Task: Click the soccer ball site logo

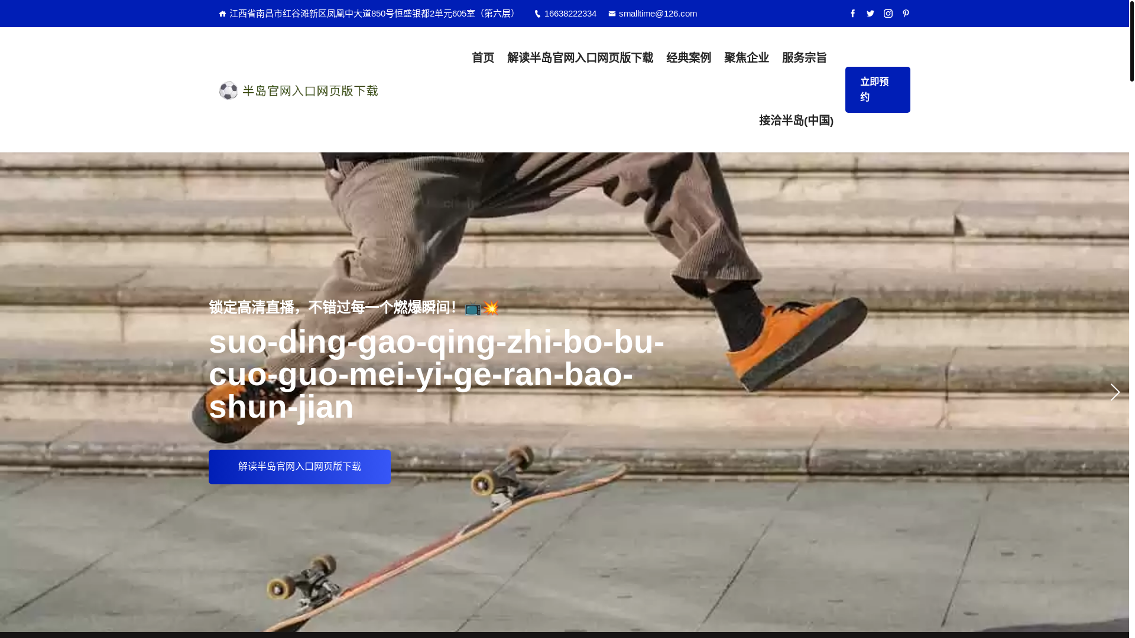Action: pyautogui.click(x=228, y=90)
